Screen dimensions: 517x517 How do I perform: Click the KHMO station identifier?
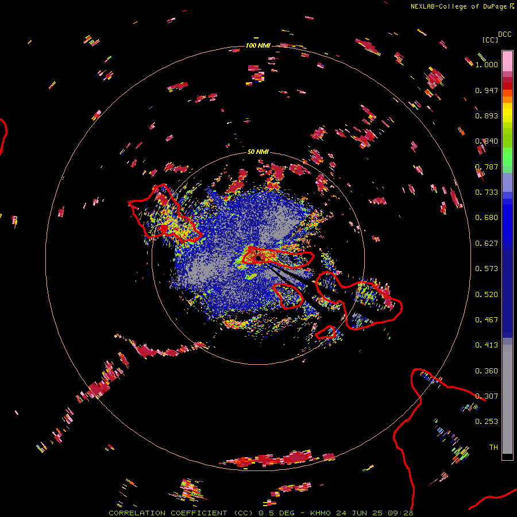pyautogui.click(x=320, y=513)
